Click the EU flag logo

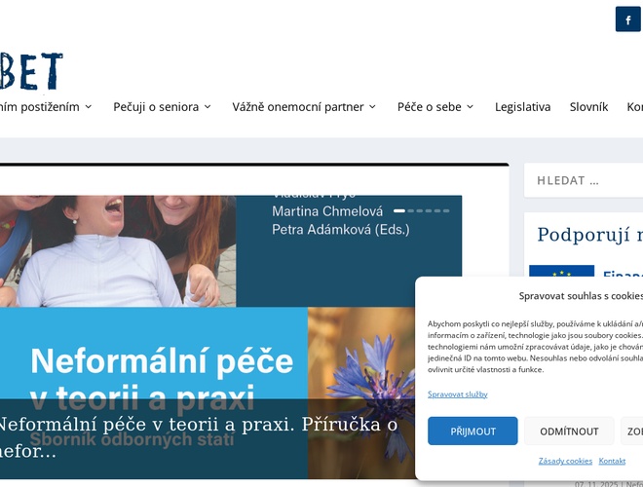[561, 277]
